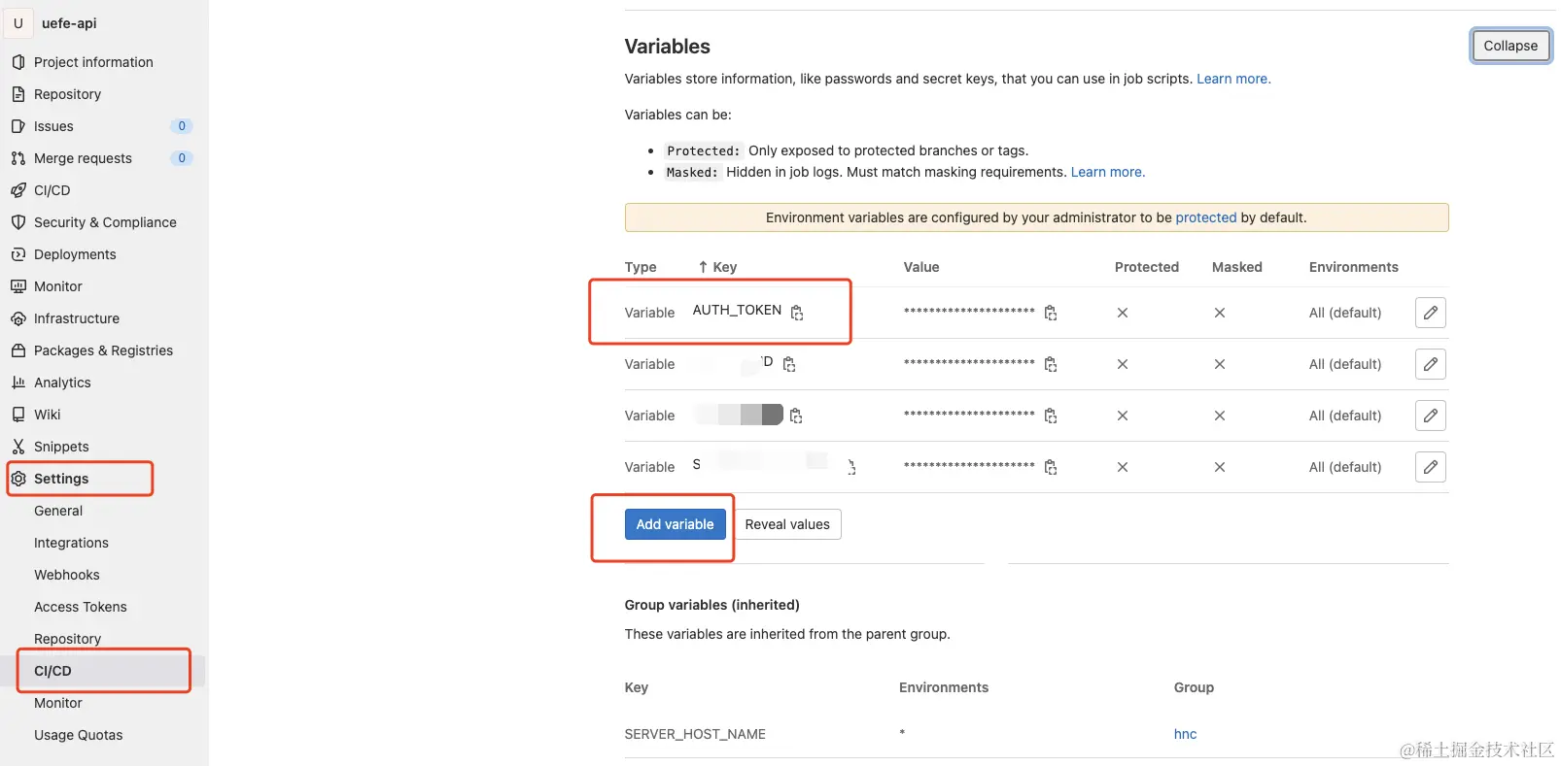This screenshot has height=766, width=1561.
Task: Select CI/CD under Settings
Action: (x=52, y=671)
